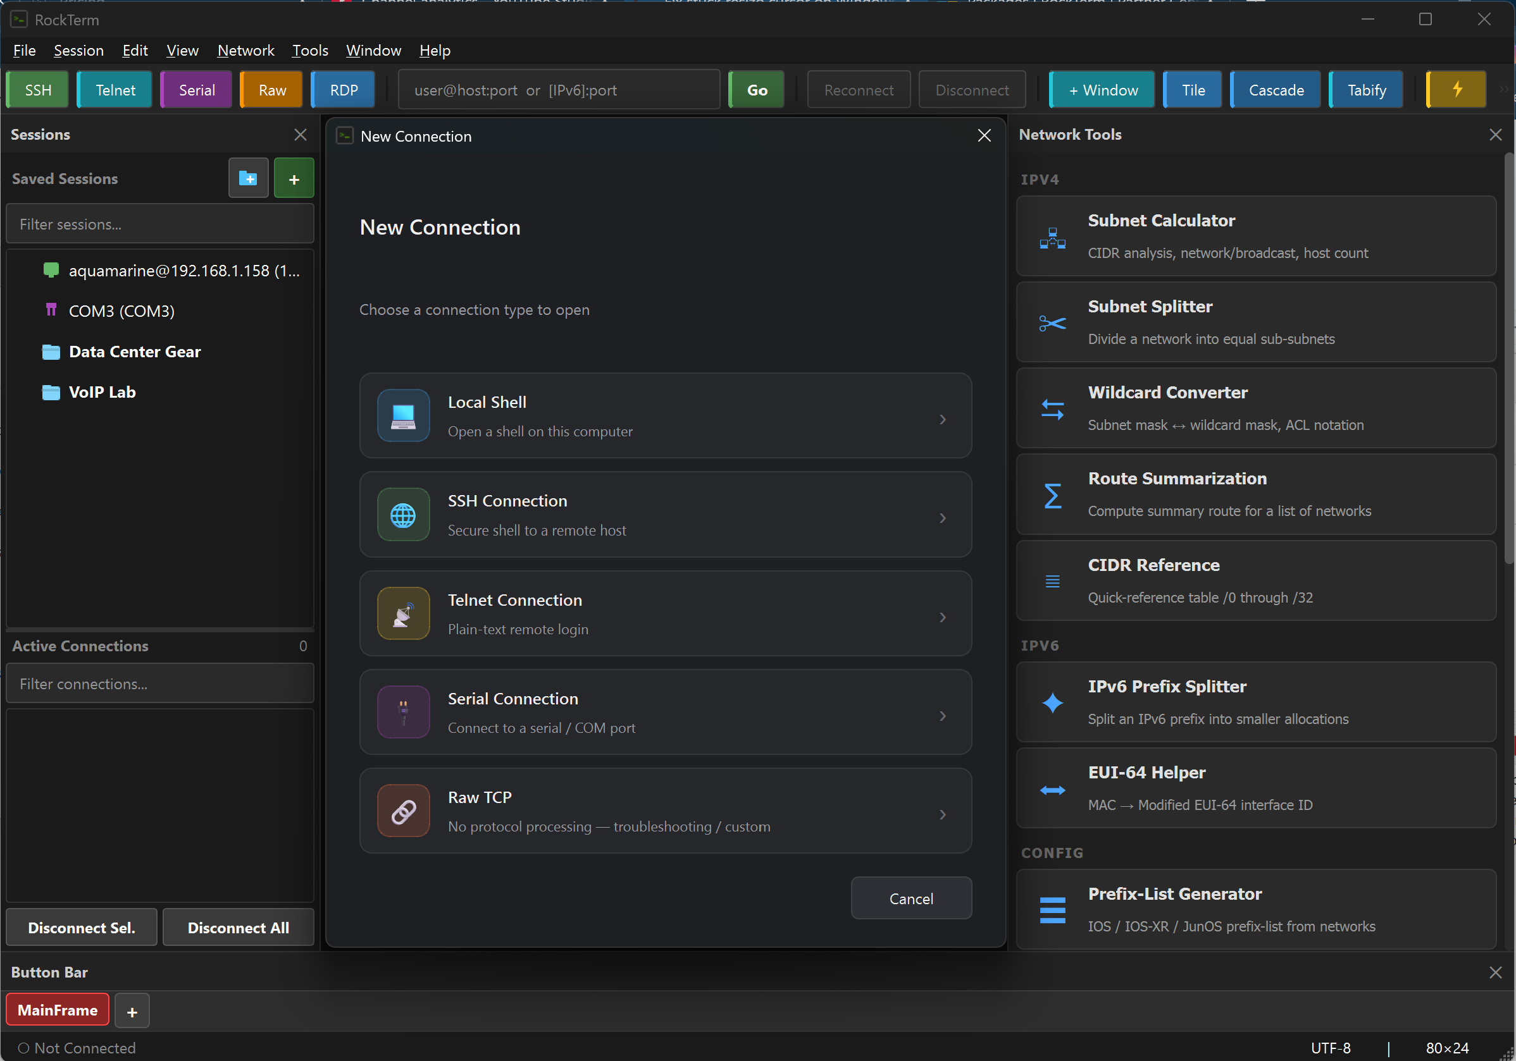Open the Edit menu
Image resolution: width=1516 pixels, height=1061 pixels.
(x=135, y=50)
